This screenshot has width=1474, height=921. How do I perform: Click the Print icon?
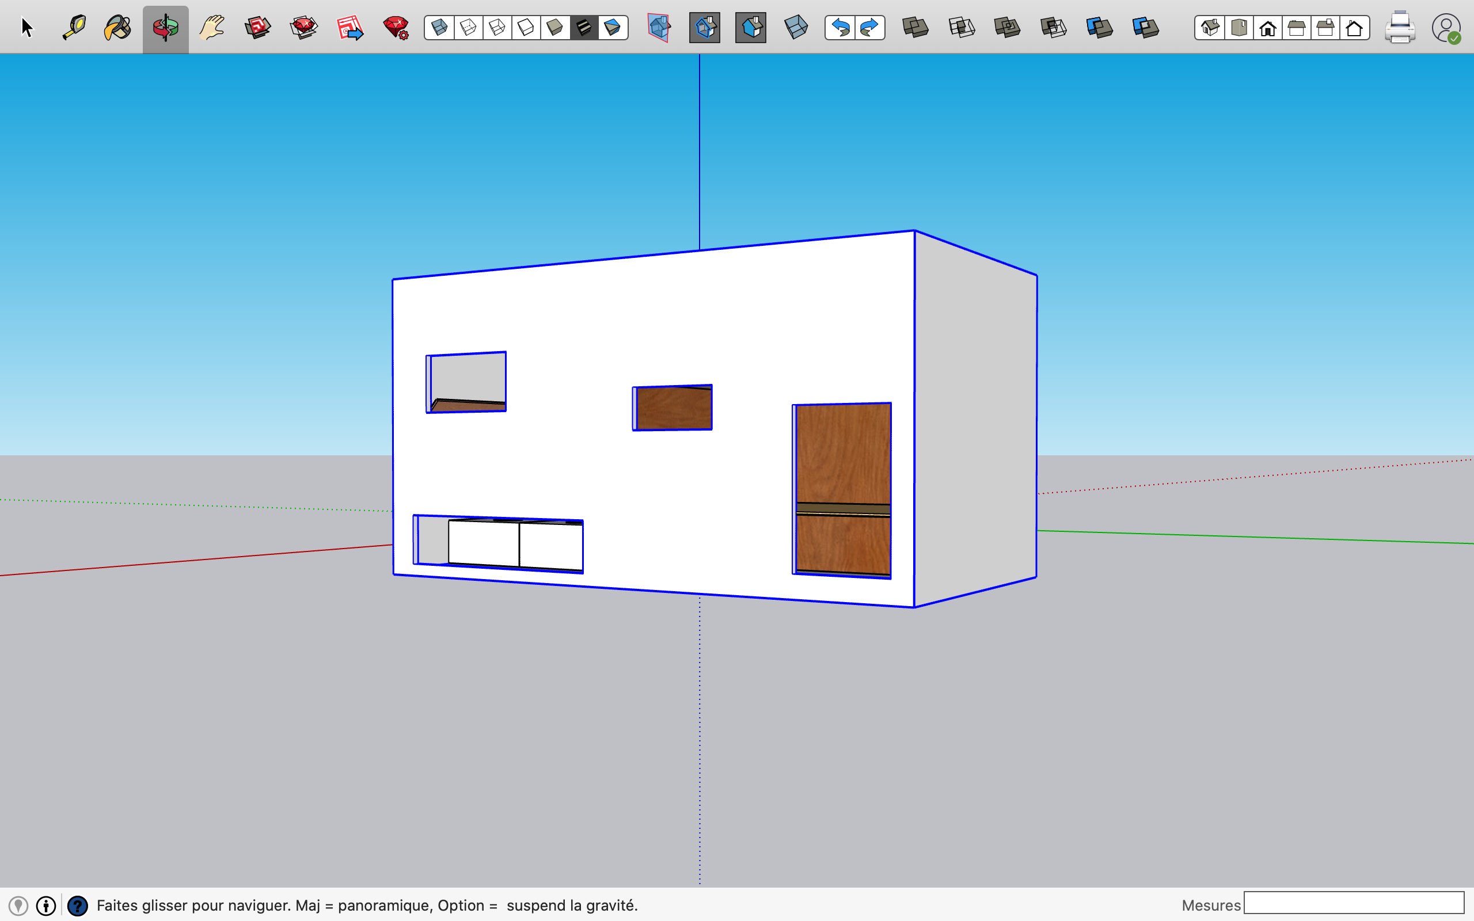coord(1400,28)
